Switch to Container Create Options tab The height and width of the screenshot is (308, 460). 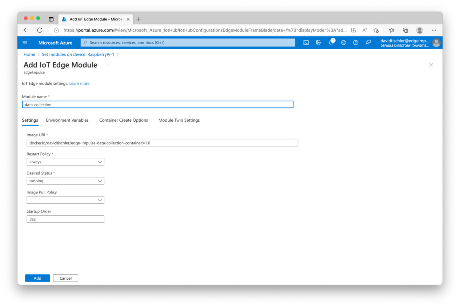pos(123,120)
